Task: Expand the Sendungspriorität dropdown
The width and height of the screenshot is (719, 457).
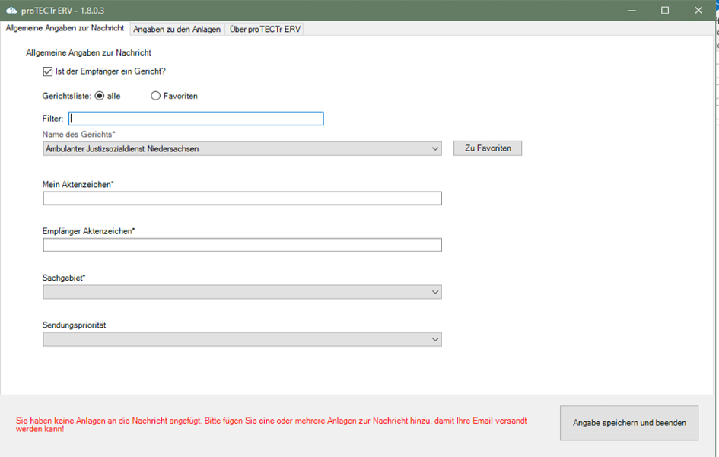Action: click(x=242, y=339)
